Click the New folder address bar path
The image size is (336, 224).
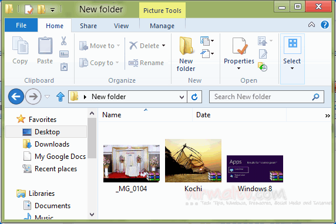[x=109, y=97]
